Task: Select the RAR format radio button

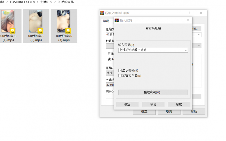Action: coord(109,59)
